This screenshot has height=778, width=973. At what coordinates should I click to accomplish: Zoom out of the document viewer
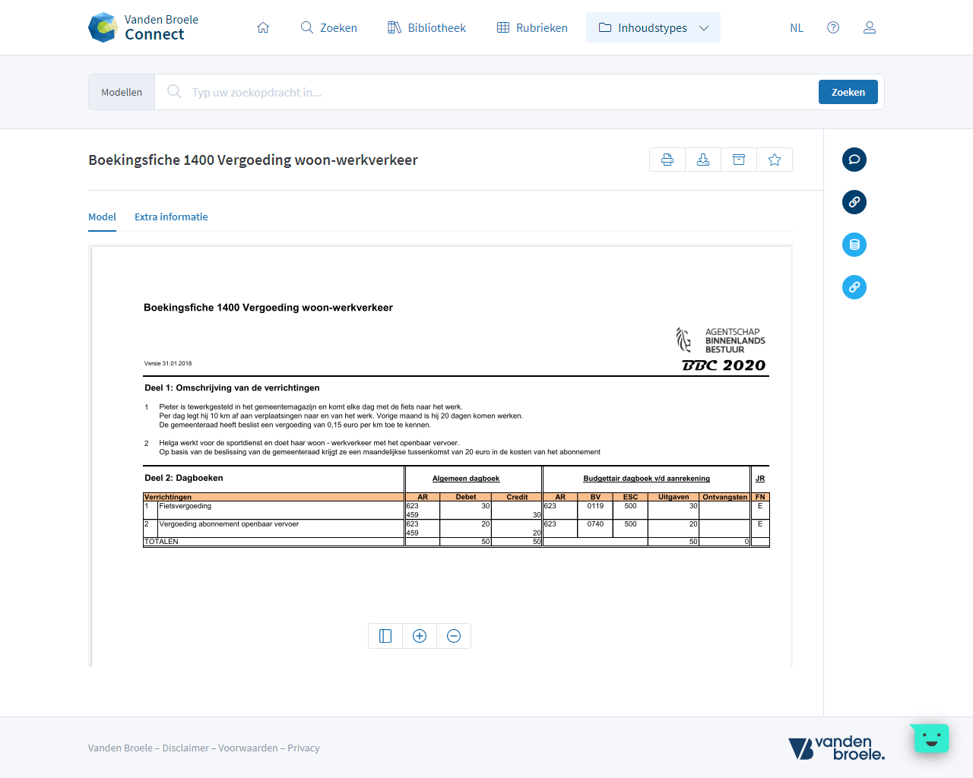[x=454, y=636]
